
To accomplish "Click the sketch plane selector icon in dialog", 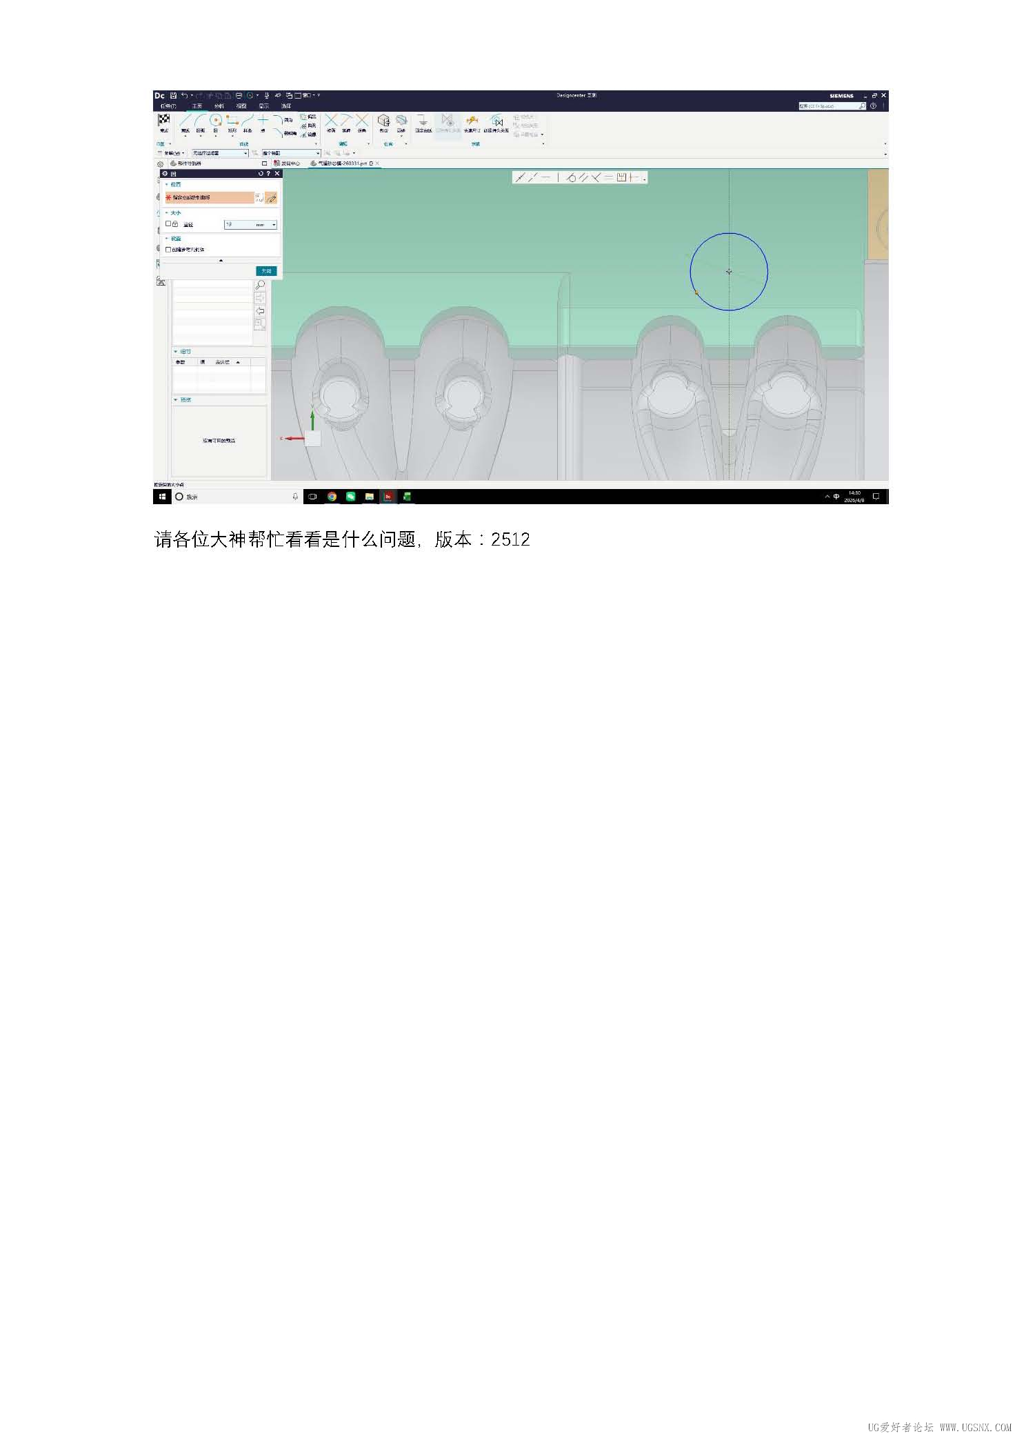I will [x=259, y=198].
